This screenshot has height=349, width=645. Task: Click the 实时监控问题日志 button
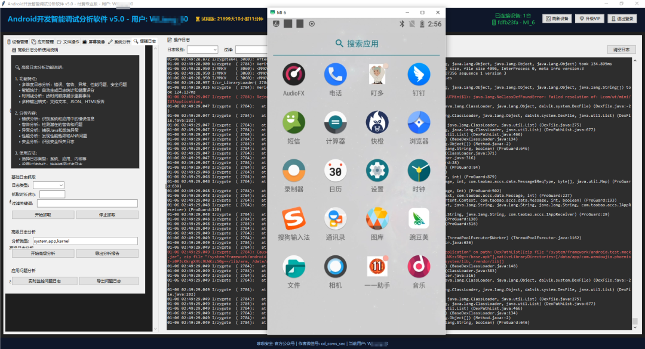[x=44, y=281]
